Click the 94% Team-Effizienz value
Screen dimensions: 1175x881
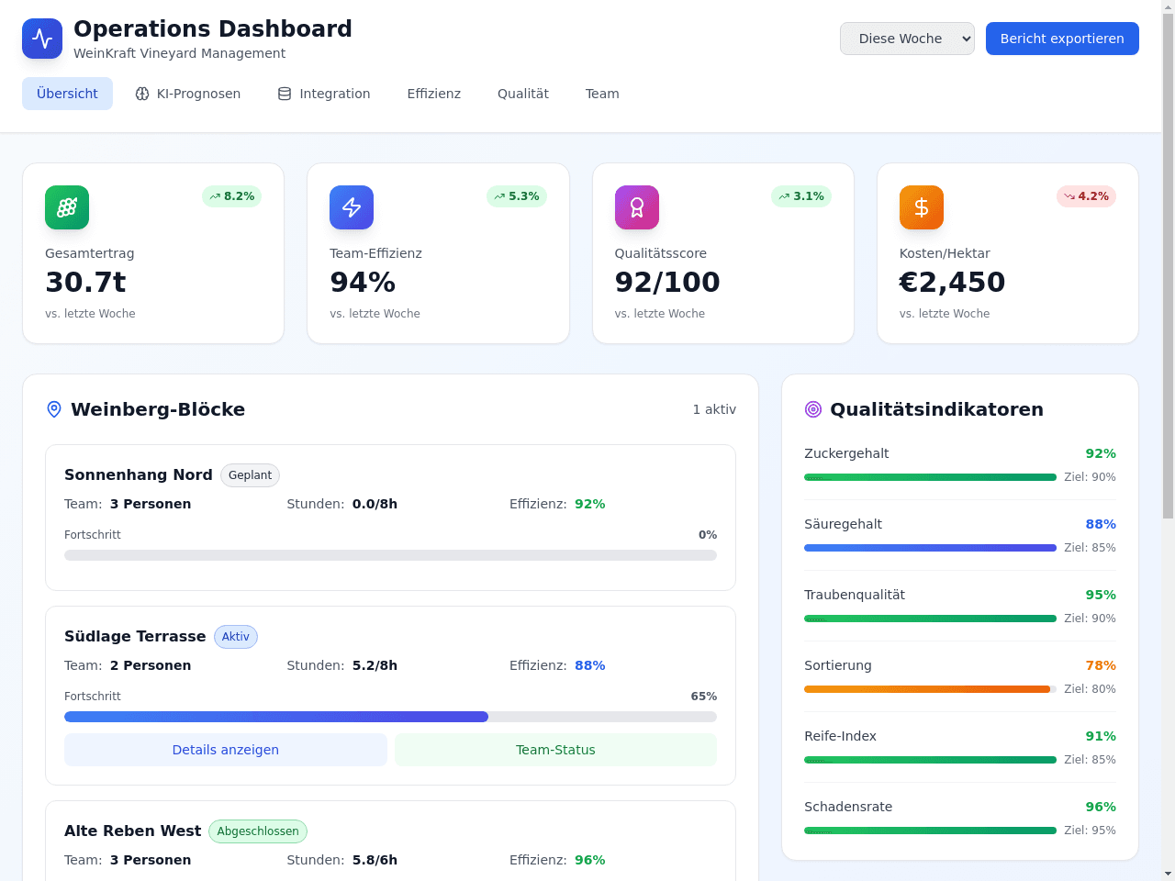(x=363, y=282)
